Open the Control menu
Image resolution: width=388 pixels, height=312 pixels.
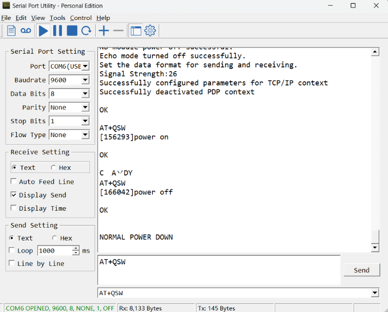click(x=81, y=18)
